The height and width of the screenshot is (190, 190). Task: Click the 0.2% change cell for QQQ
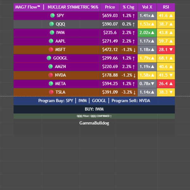tap(129, 24)
